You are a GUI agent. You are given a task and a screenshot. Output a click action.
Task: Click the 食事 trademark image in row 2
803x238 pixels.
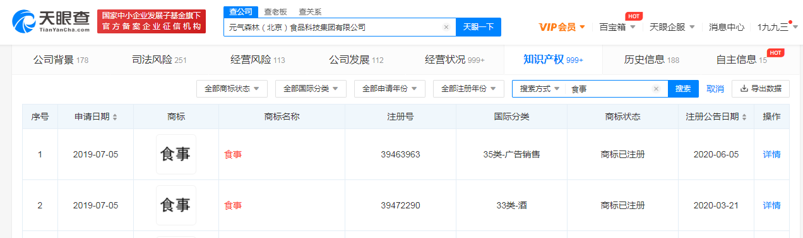tap(176, 205)
